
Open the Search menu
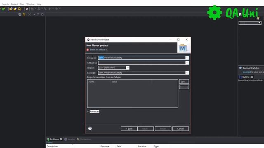5,4
